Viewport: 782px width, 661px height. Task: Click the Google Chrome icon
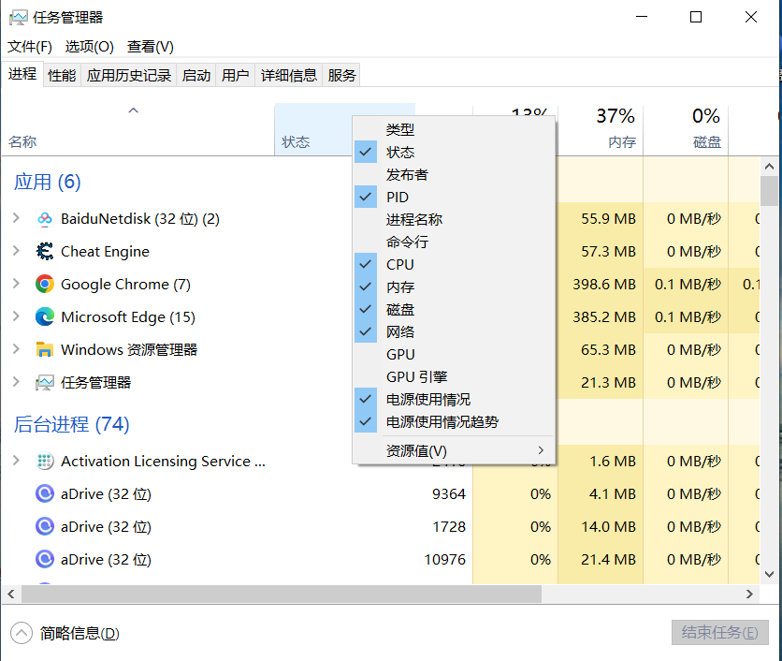click(44, 285)
